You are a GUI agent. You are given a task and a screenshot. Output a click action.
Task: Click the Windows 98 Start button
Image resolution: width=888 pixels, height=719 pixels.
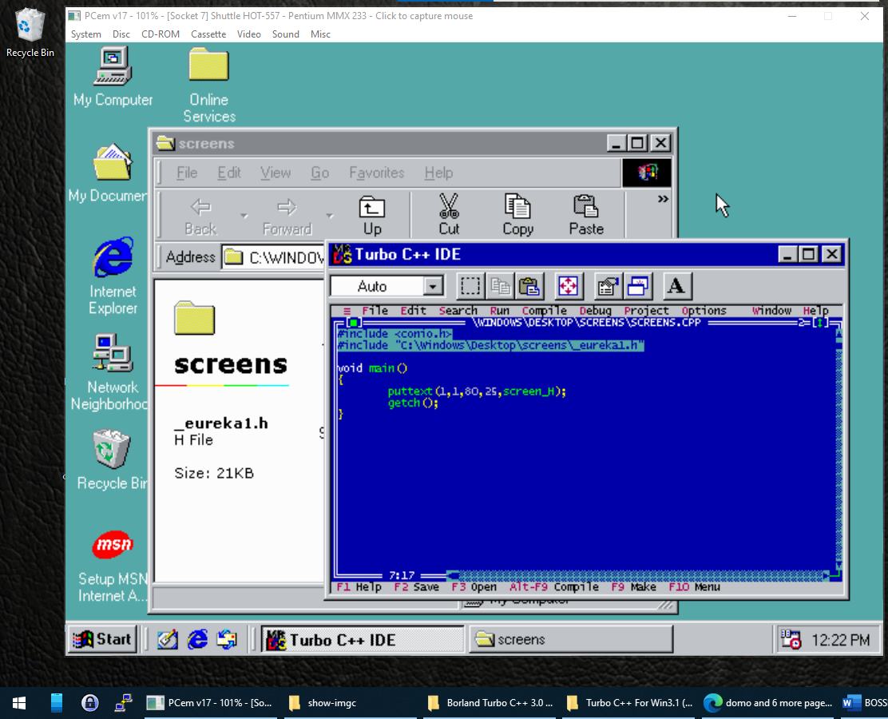[102, 639]
